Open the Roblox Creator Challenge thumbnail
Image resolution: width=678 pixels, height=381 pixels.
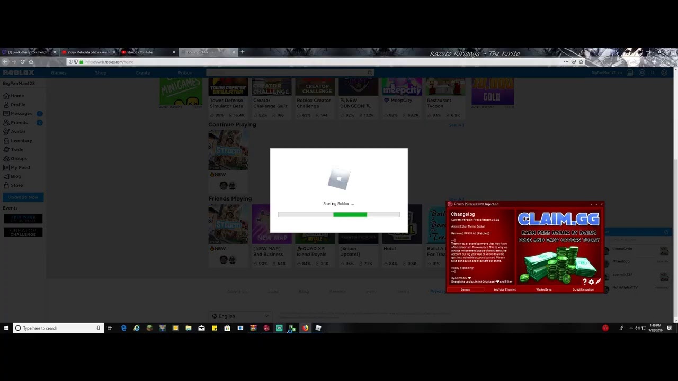[315, 87]
